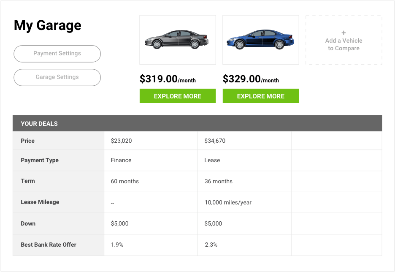The image size is (395, 272).
Task: Click the plus icon to add vehicle
Action: (x=344, y=33)
